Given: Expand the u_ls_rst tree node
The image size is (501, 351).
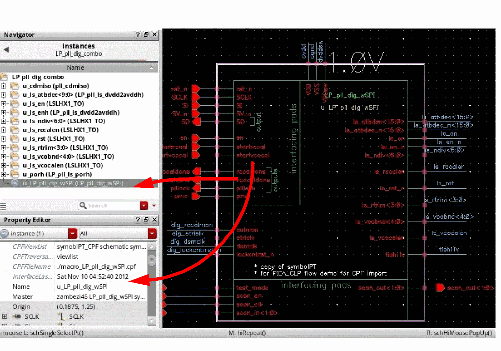Looking at the screenshot, I should (x=3, y=139).
